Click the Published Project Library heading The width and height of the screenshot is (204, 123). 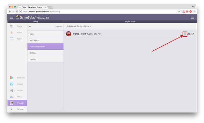point(79,26)
